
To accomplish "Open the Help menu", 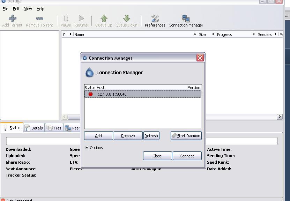I will tap(40, 9).
